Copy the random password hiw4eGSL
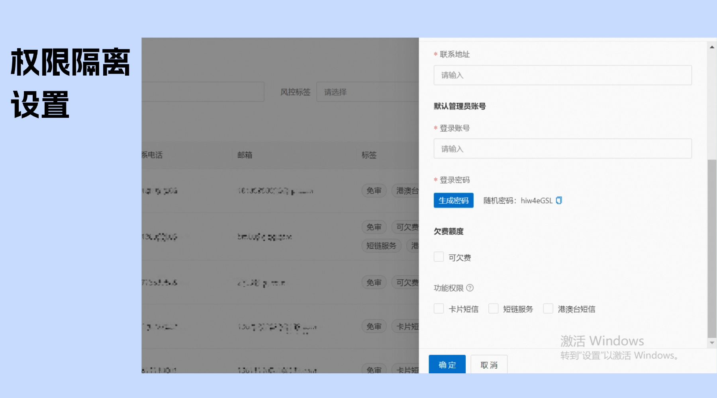The height and width of the screenshot is (398, 717). click(559, 200)
